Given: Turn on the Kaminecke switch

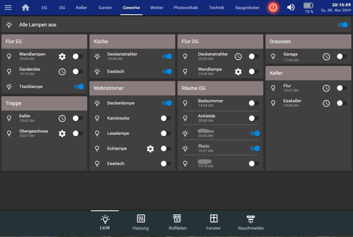Looking at the screenshot, I should click(x=166, y=118).
